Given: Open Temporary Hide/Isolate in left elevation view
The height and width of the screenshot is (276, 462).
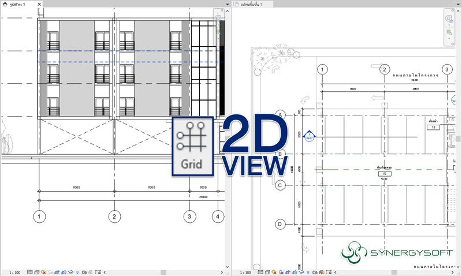Looking at the screenshot, I should (x=71, y=272).
